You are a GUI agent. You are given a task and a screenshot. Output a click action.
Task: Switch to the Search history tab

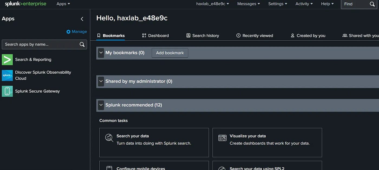click(203, 35)
